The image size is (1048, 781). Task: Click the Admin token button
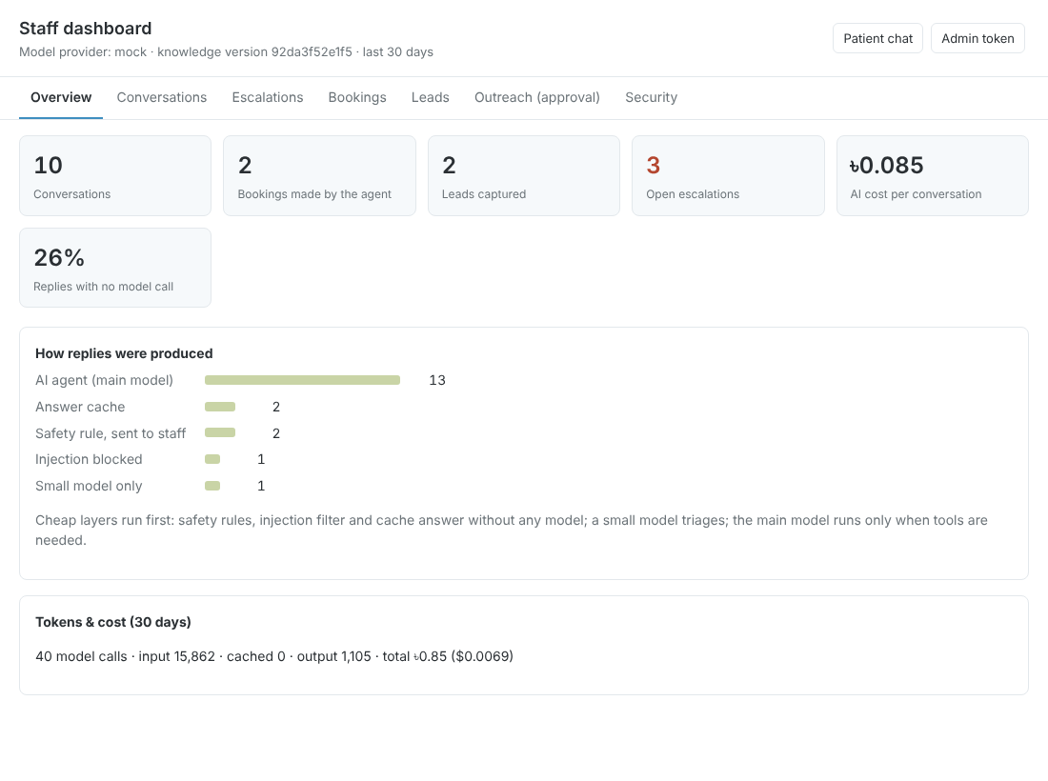point(977,38)
